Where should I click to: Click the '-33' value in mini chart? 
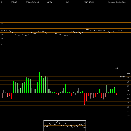(x=84, y=127)
